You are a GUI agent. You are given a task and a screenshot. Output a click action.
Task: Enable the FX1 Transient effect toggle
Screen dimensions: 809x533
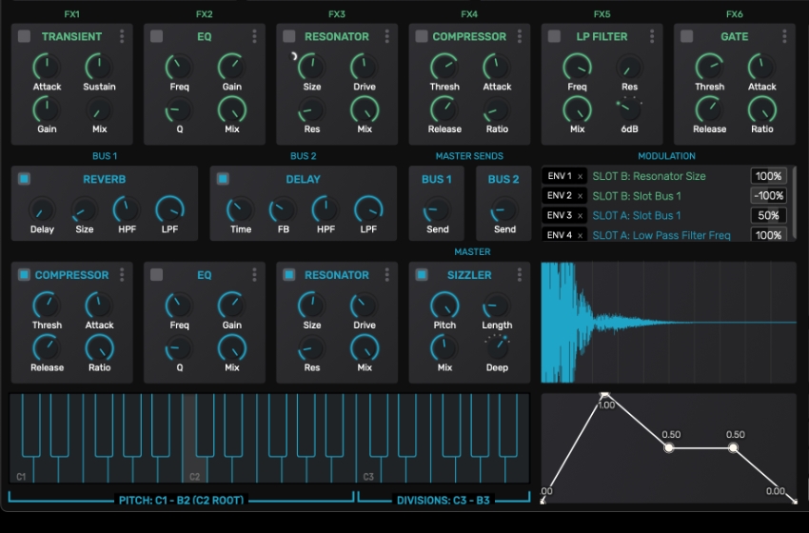pos(24,36)
